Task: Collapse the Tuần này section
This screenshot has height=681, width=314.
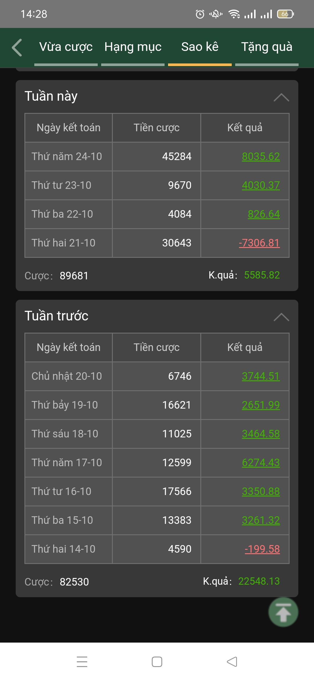Action: pos(281,97)
